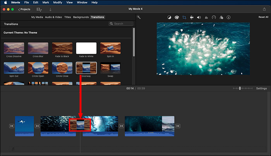Viewport: 271px width, 156px height.
Task: Click the magic wand auto-enhance icon
Action: 139,17
